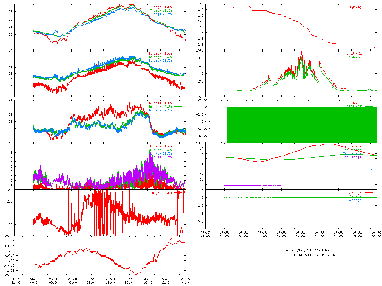Viewport: 382px width, 286px height.
Task: Click the '1006.5' y-axis tick label
Action: click(9, 246)
